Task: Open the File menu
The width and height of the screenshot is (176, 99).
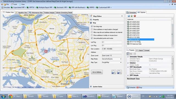Action: click(x=6, y=4)
